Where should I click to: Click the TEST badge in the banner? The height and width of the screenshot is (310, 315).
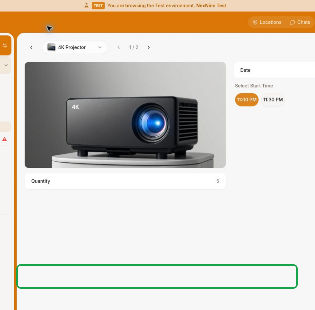pyautogui.click(x=98, y=6)
